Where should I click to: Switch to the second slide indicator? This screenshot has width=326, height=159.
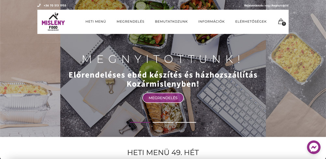click(x=163, y=122)
